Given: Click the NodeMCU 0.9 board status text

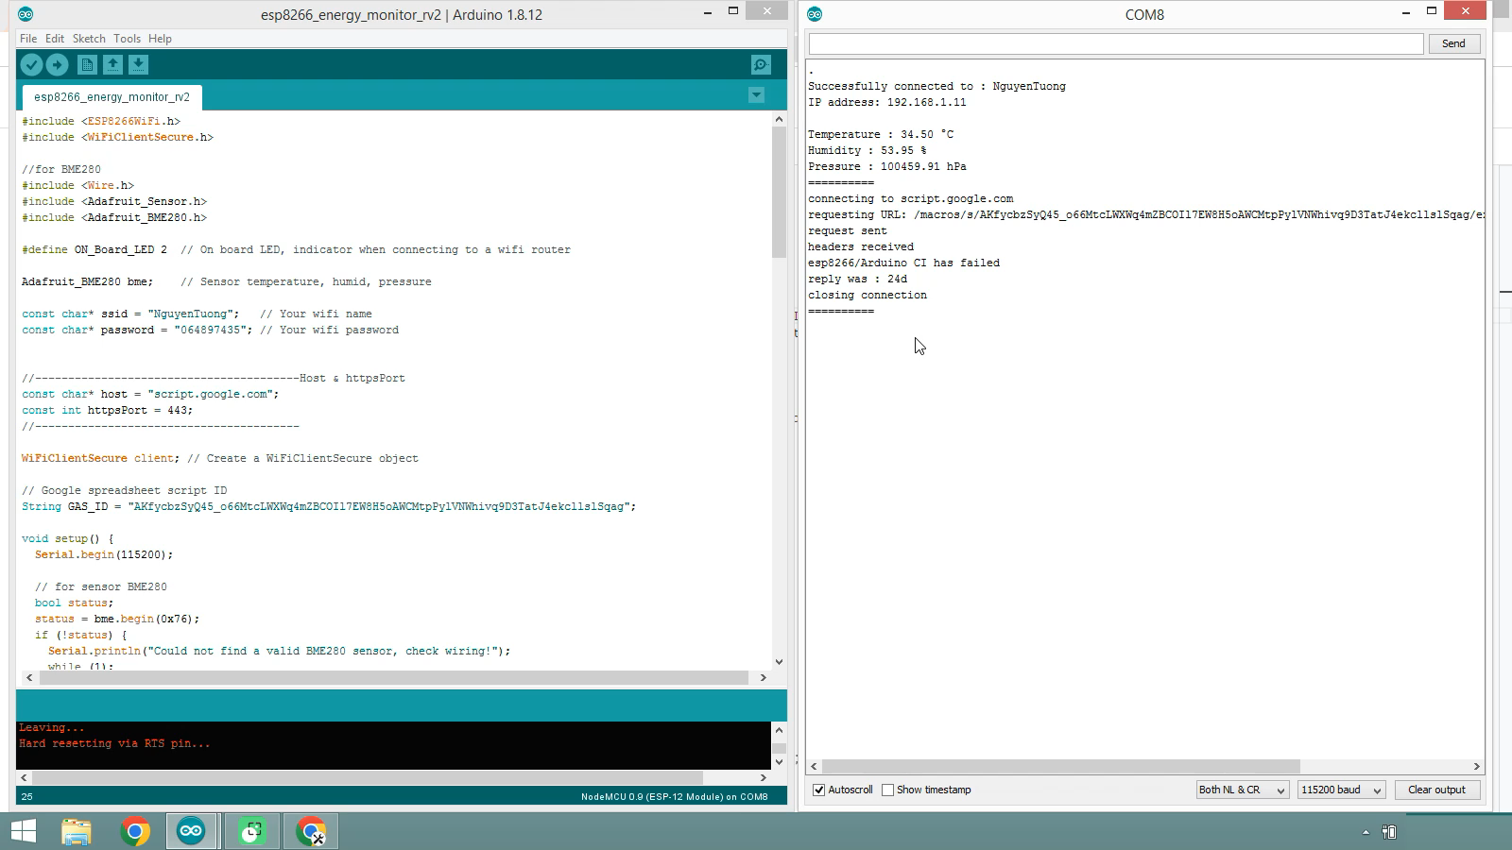Looking at the screenshot, I should (x=674, y=796).
